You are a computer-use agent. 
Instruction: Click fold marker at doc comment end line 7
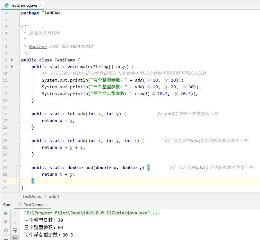click(19, 53)
